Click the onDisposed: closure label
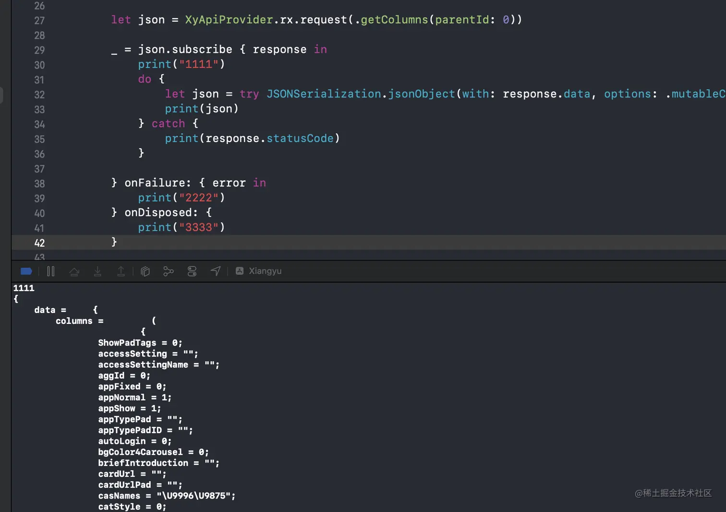Image resolution: width=726 pixels, height=512 pixels. pos(161,213)
